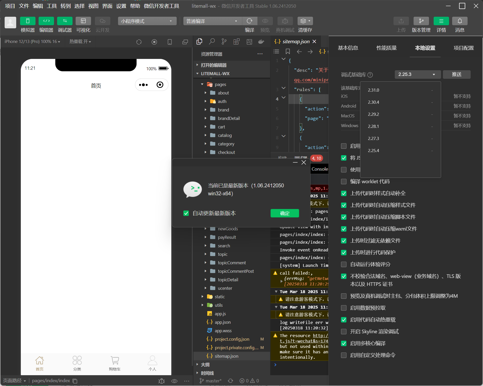The height and width of the screenshot is (386, 483).
Task: Select base library version 2.27.3
Action: [x=400, y=138]
